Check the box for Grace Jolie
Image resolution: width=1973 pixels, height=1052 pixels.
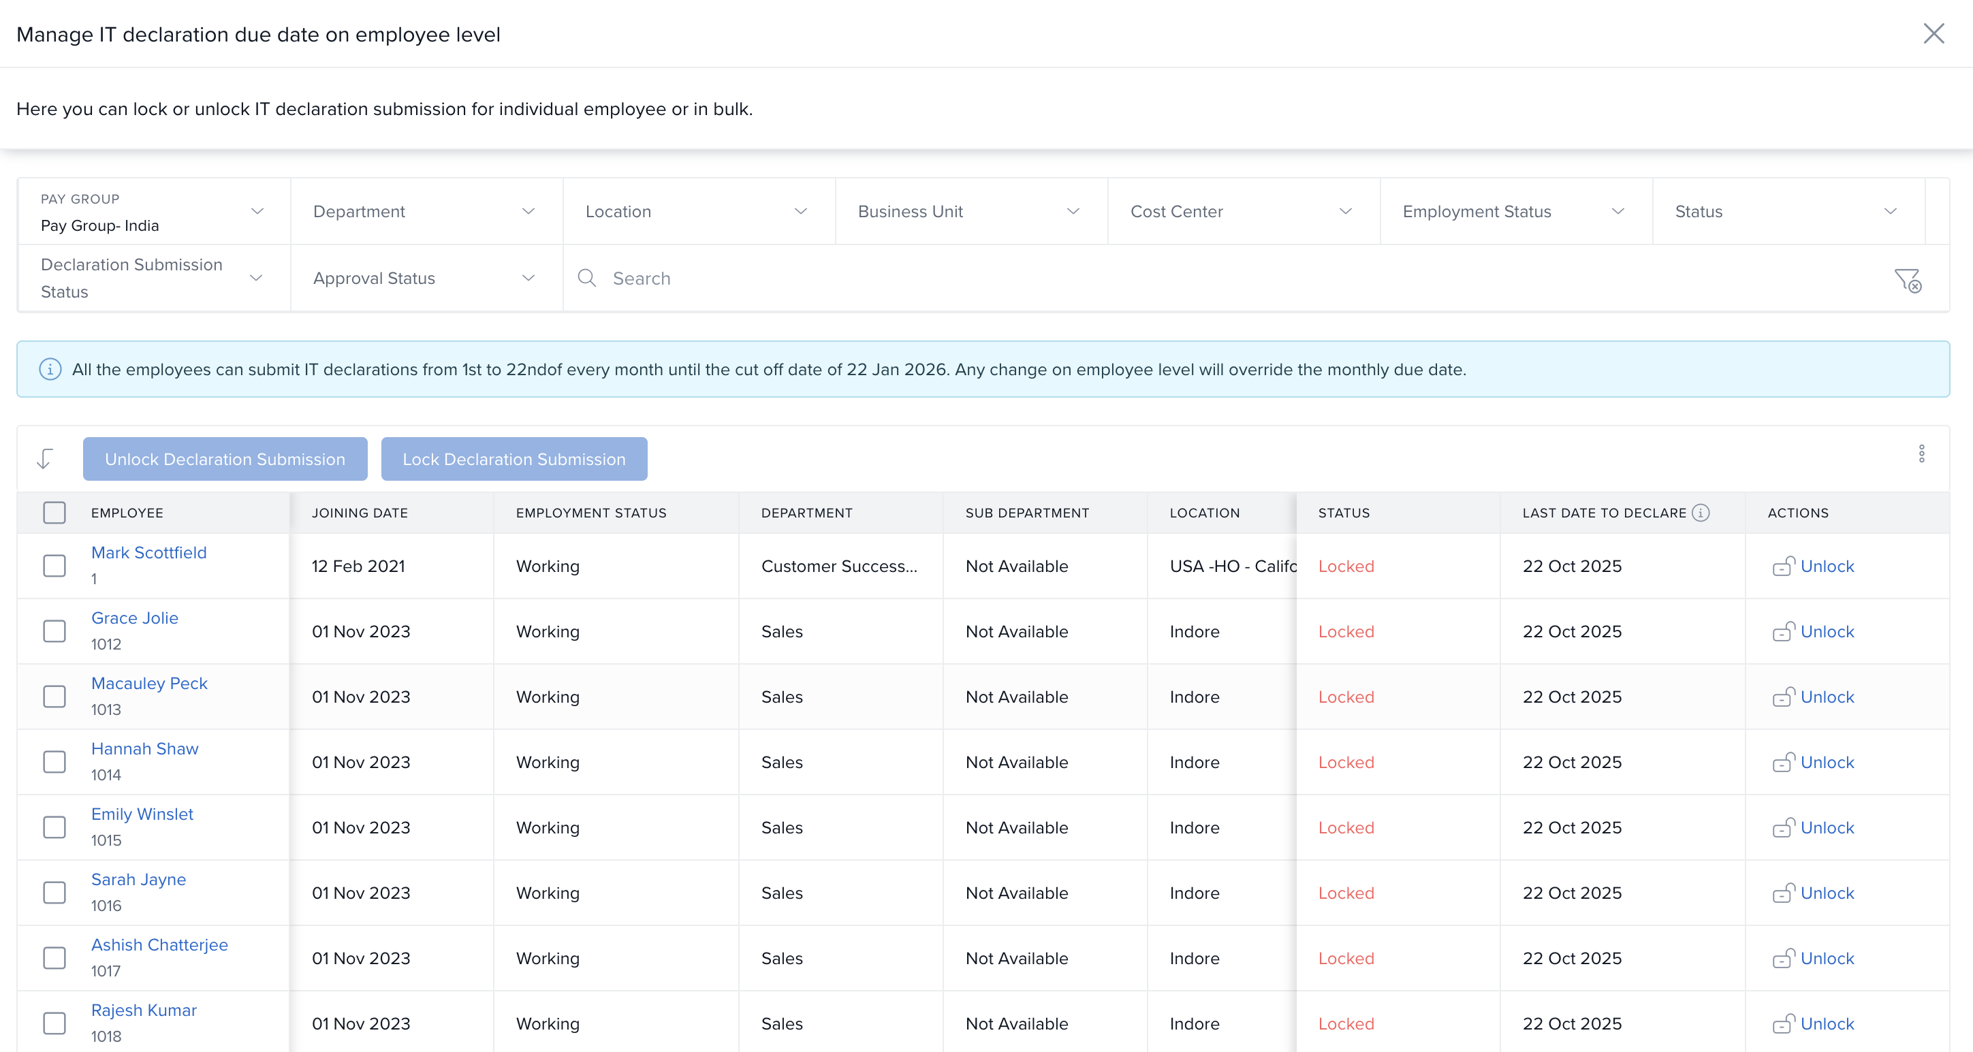54,631
